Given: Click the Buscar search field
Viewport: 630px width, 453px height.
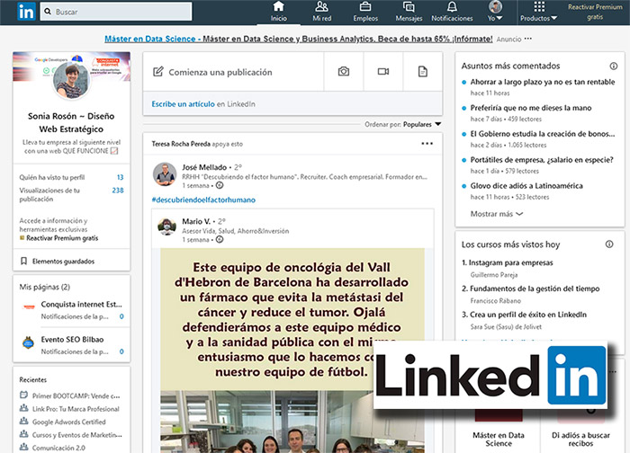Looking at the screenshot, I should click(116, 12).
